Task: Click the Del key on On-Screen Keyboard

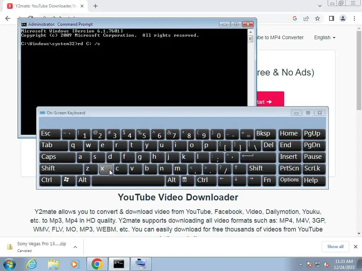Action: tap(269, 146)
